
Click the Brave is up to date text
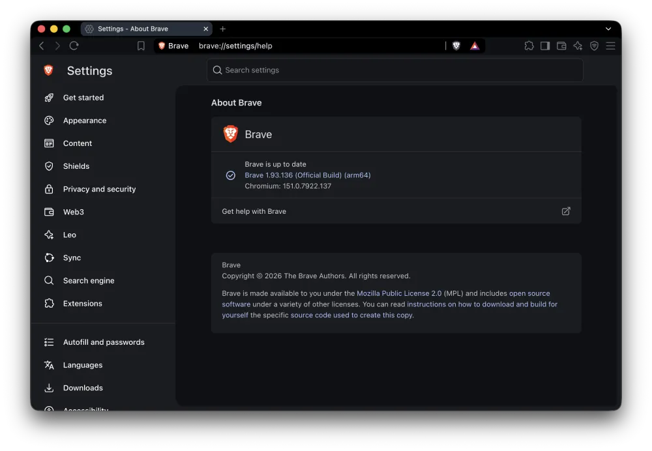pyautogui.click(x=275, y=164)
